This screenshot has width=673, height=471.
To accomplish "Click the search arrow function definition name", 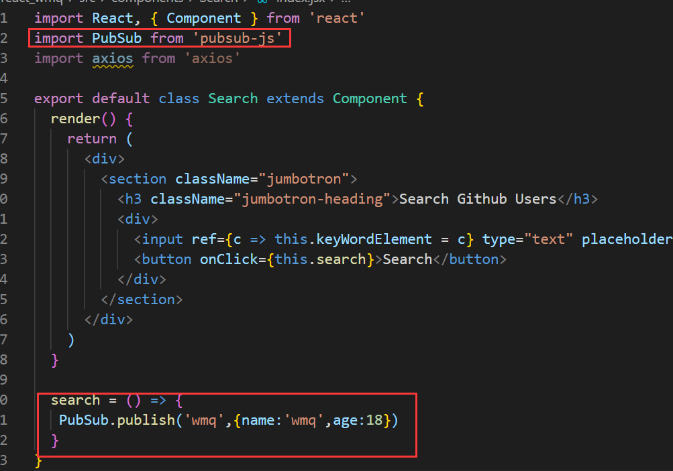I will [x=75, y=400].
